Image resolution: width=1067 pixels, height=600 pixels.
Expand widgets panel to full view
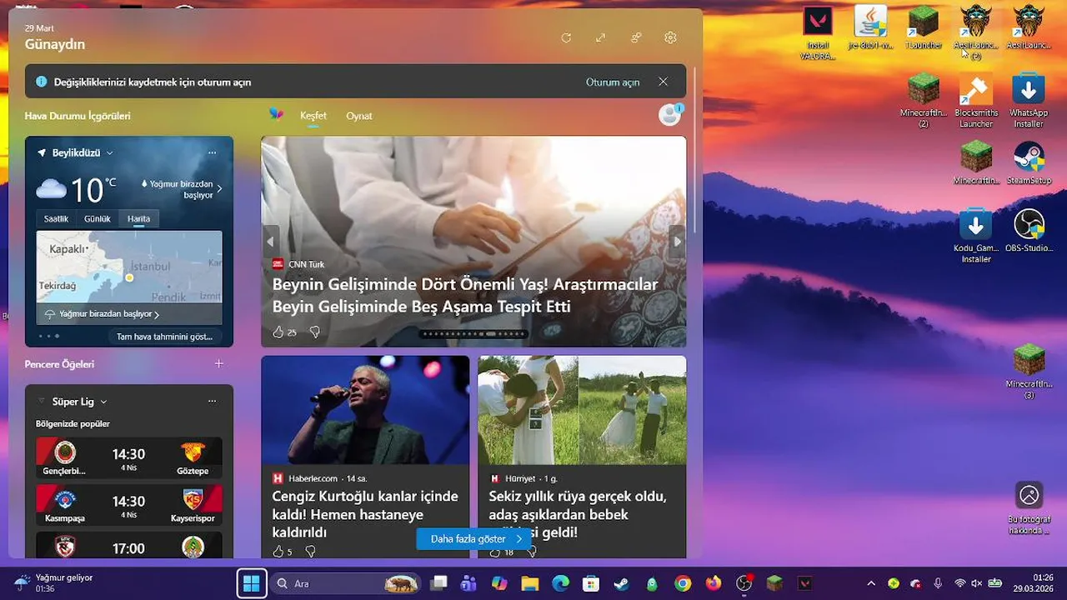(600, 37)
